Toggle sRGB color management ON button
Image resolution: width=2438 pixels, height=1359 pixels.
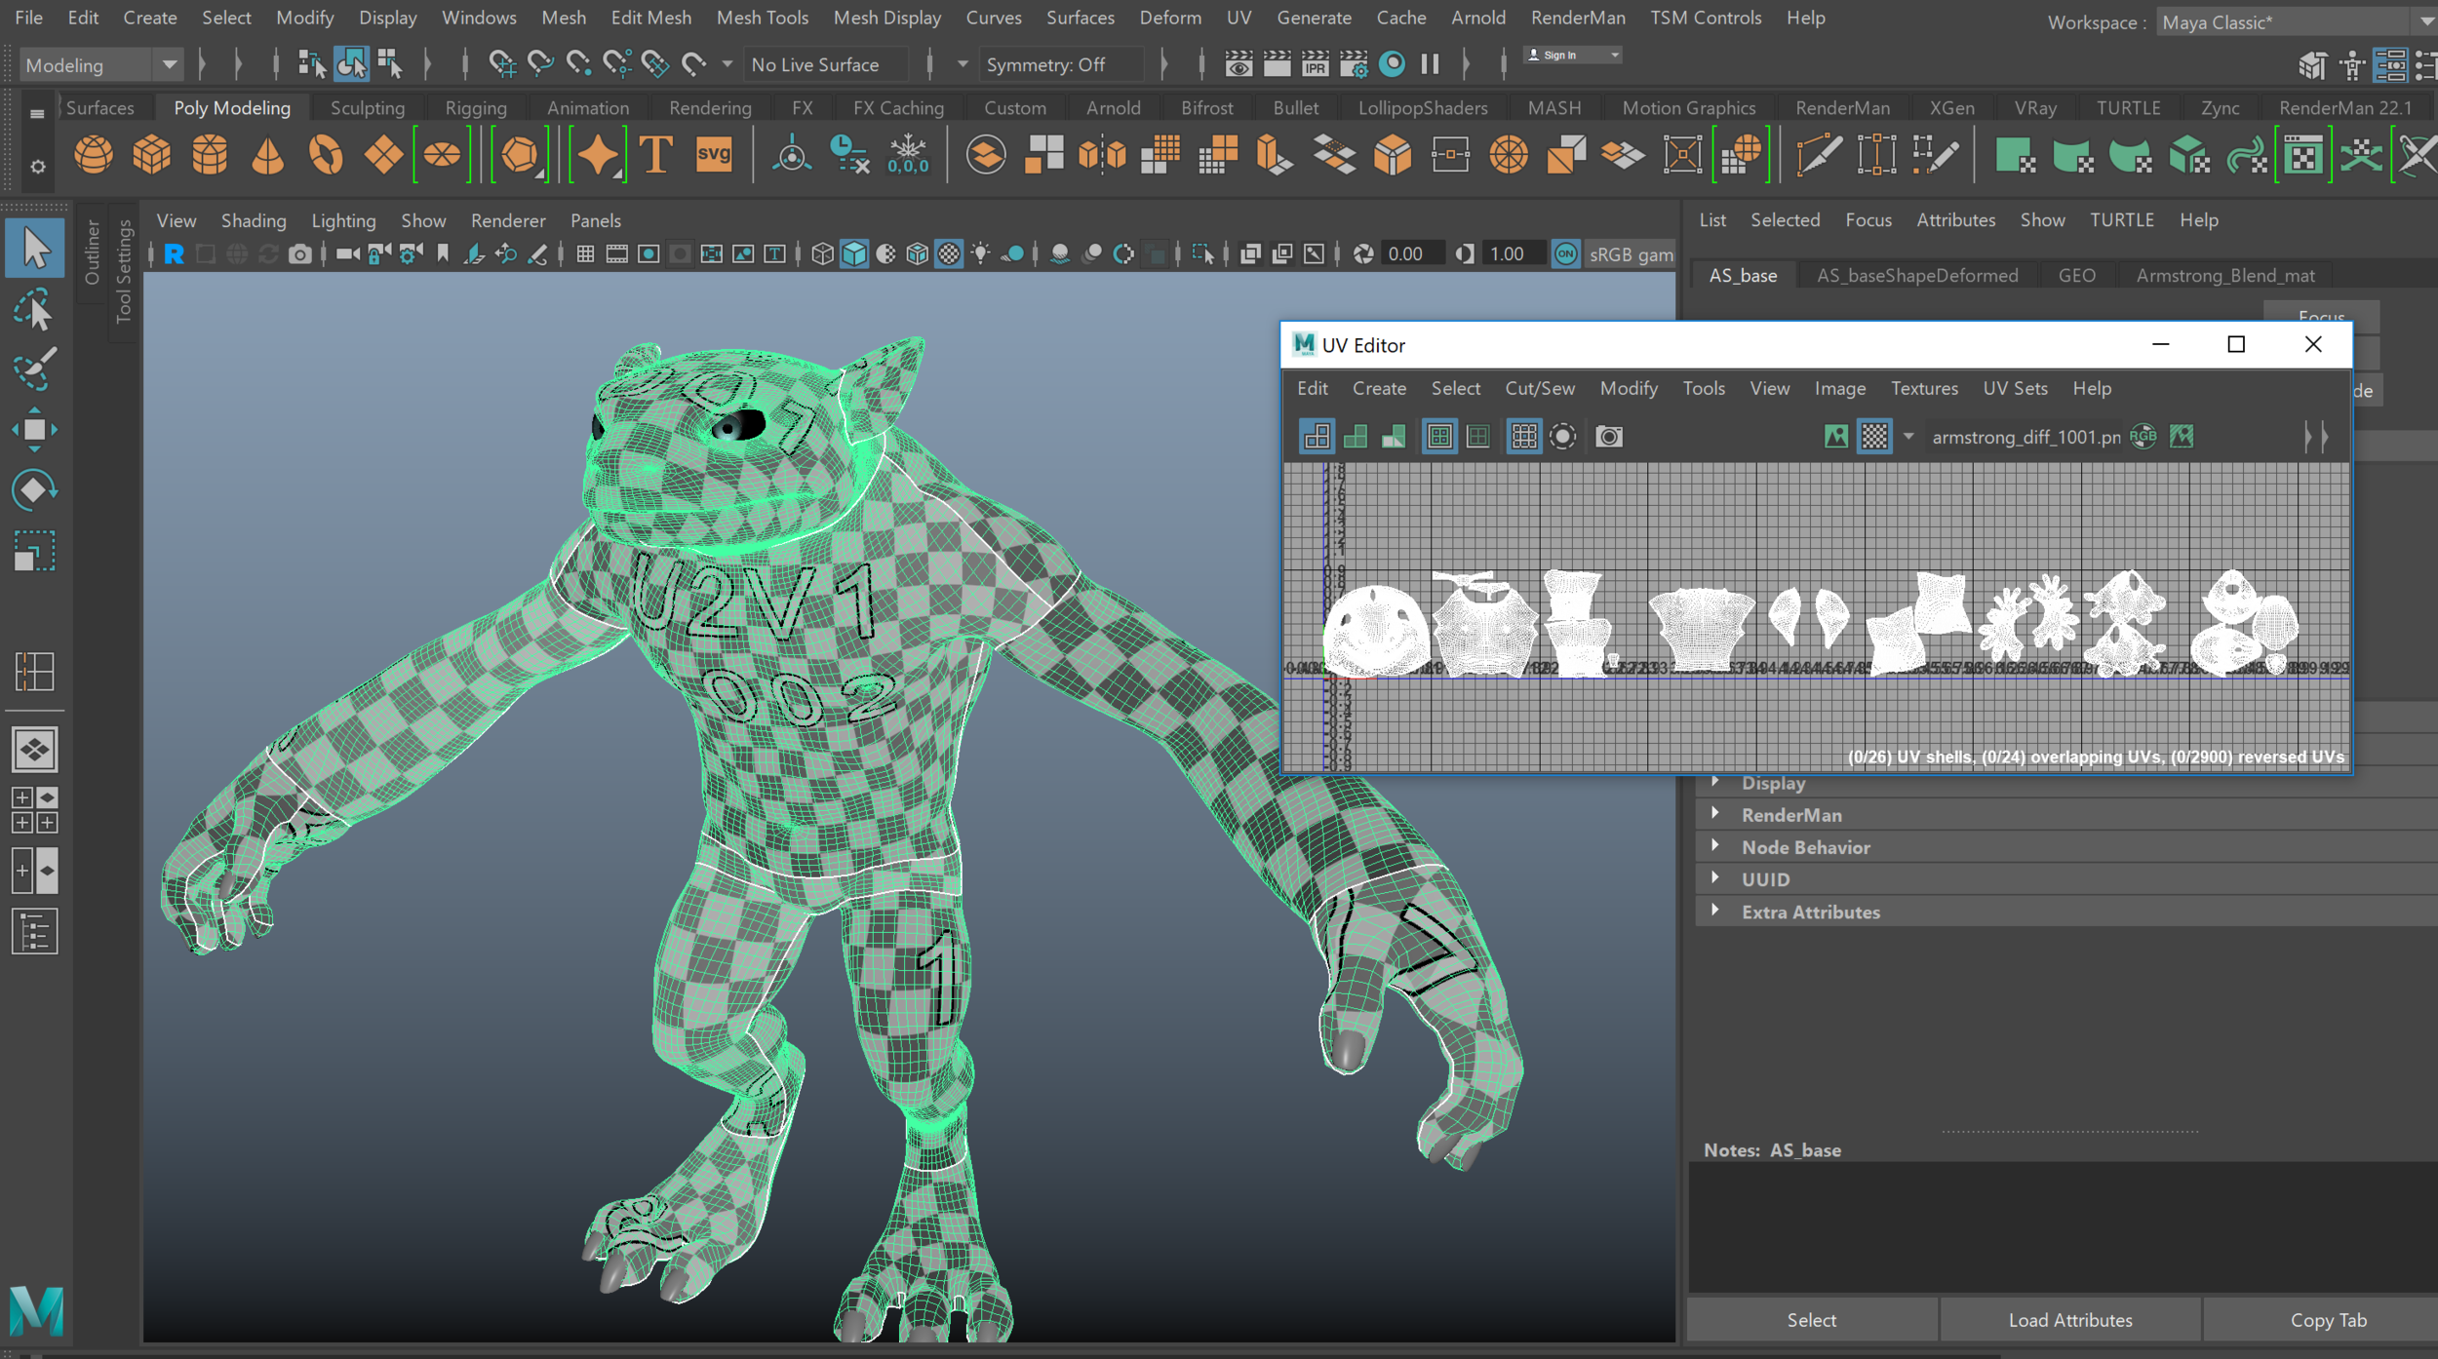1565,254
